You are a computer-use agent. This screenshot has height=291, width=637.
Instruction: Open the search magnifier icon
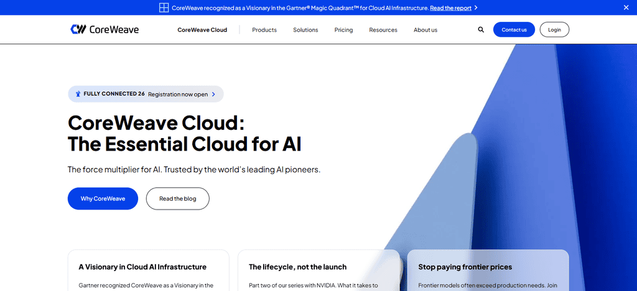[481, 30]
